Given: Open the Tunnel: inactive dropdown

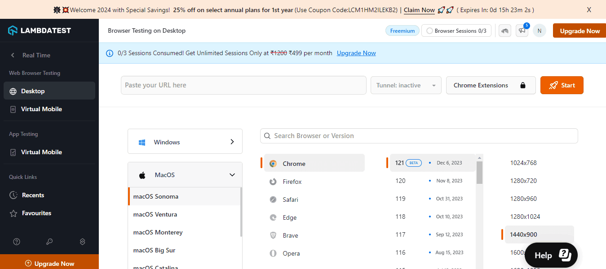Looking at the screenshot, I should [x=406, y=85].
